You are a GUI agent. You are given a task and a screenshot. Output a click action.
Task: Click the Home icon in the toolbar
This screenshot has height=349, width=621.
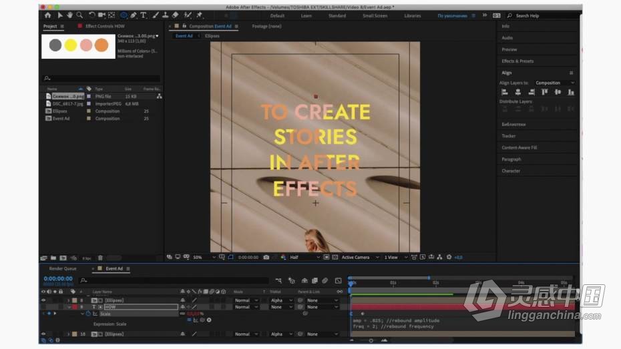pos(47,15)
